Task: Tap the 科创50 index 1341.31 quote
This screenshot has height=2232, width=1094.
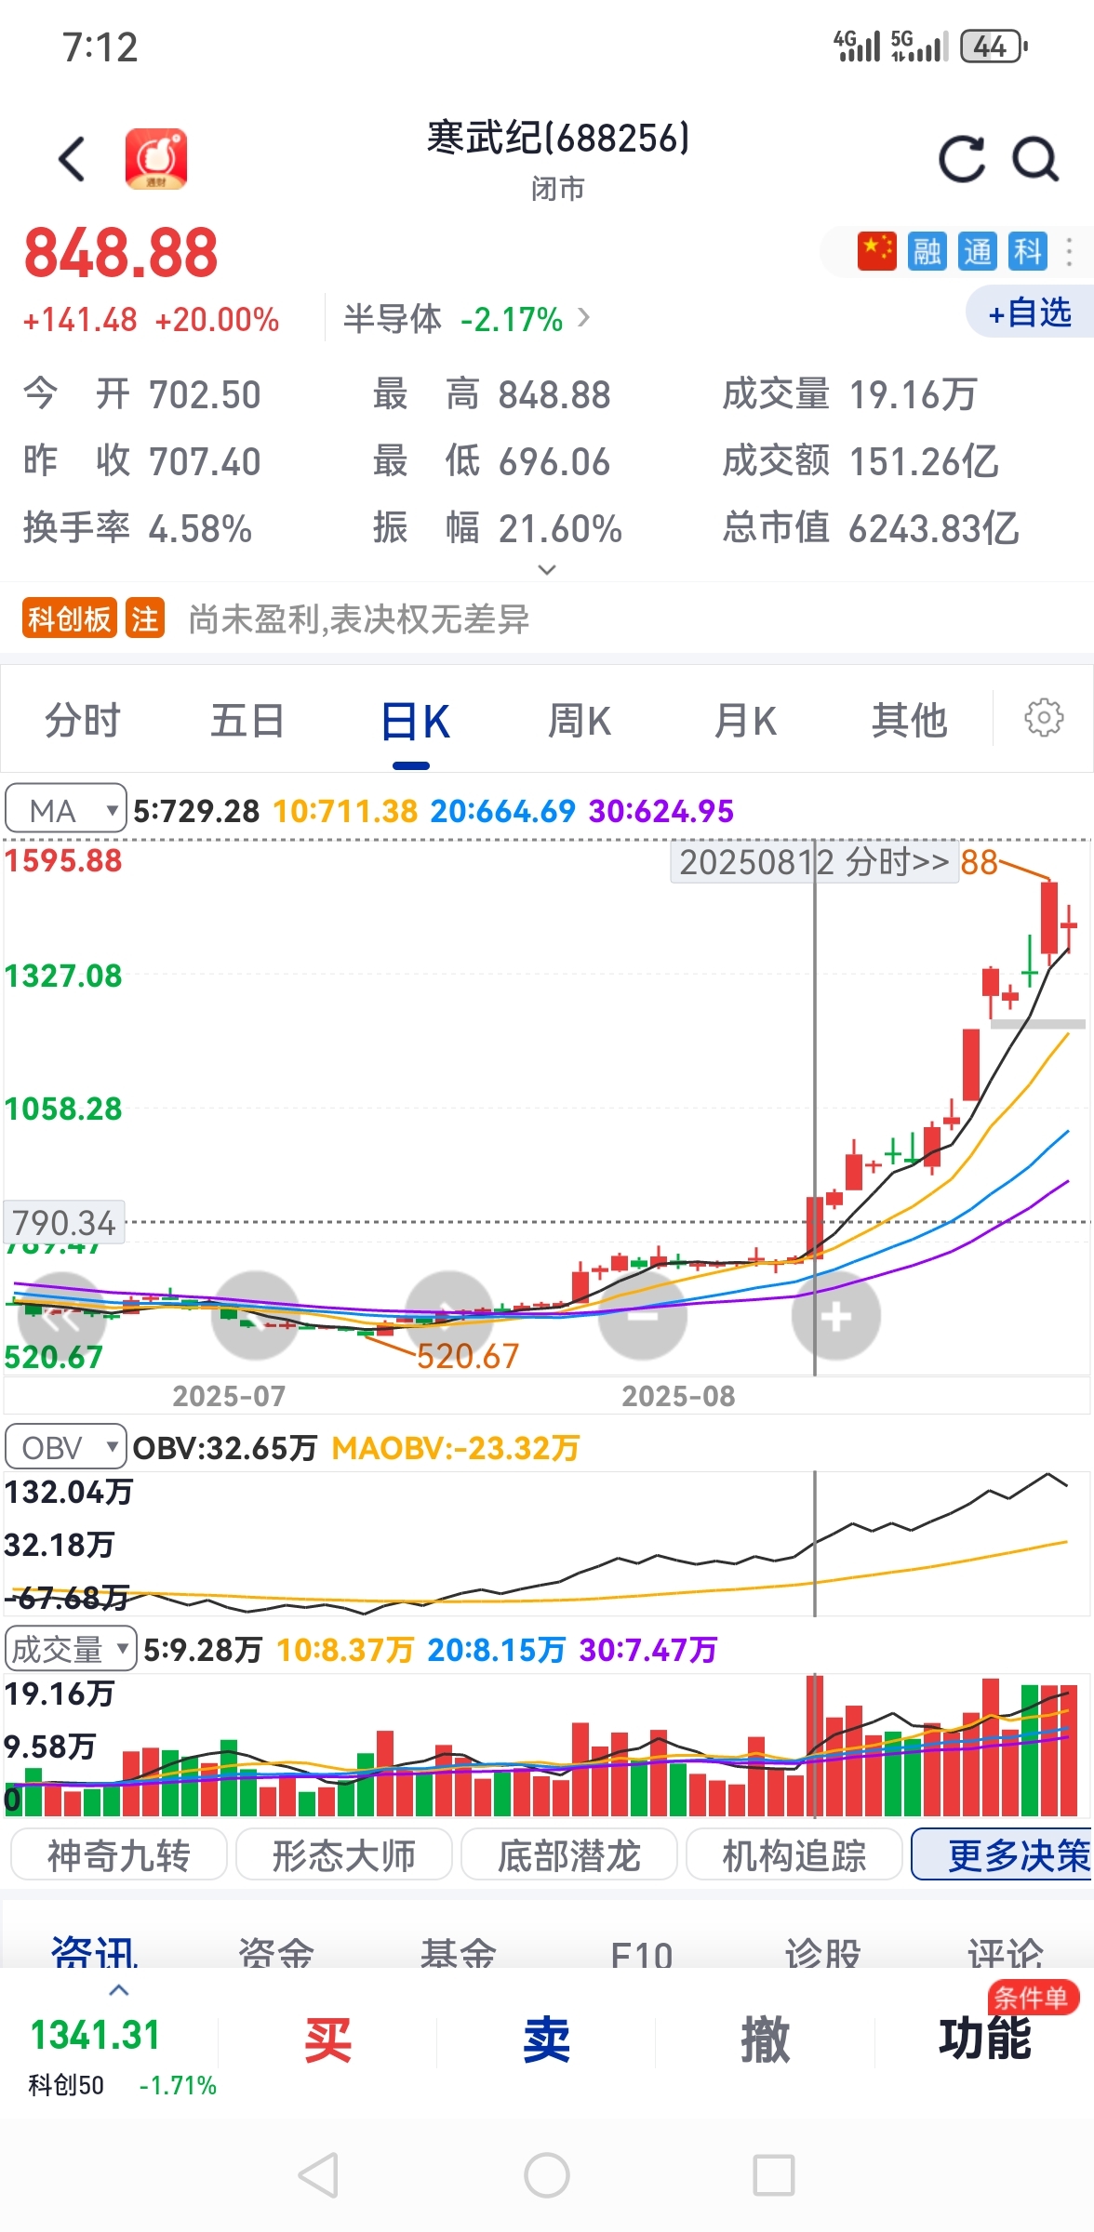Action: click(122, 2055)
